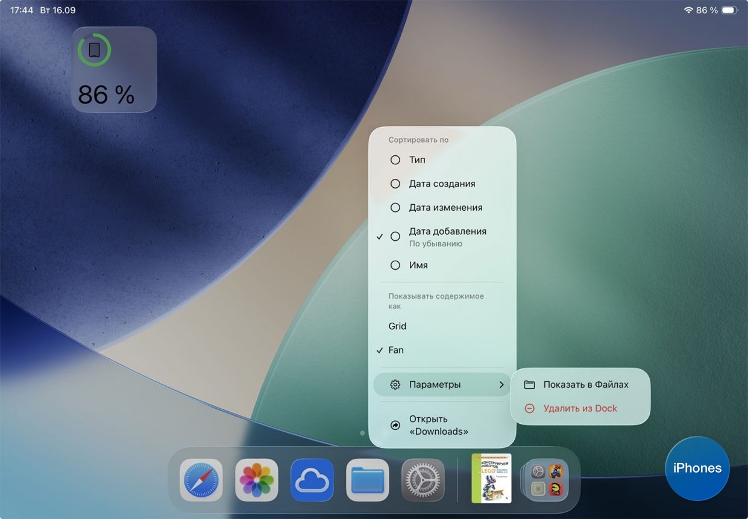748x519 pixels.
Task: Open Settings gear app in Dock
Action: tap(423, 480)
